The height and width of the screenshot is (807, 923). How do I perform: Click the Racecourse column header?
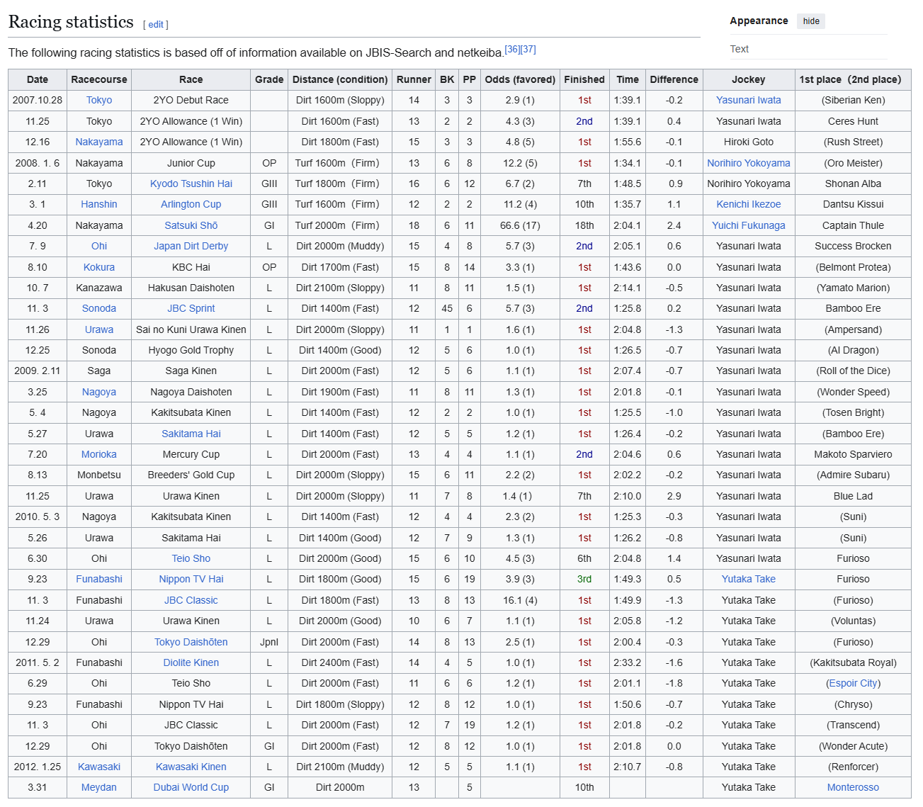[99, 80]
